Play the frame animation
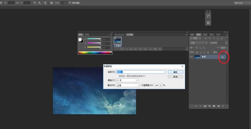 tap(141, 49)
